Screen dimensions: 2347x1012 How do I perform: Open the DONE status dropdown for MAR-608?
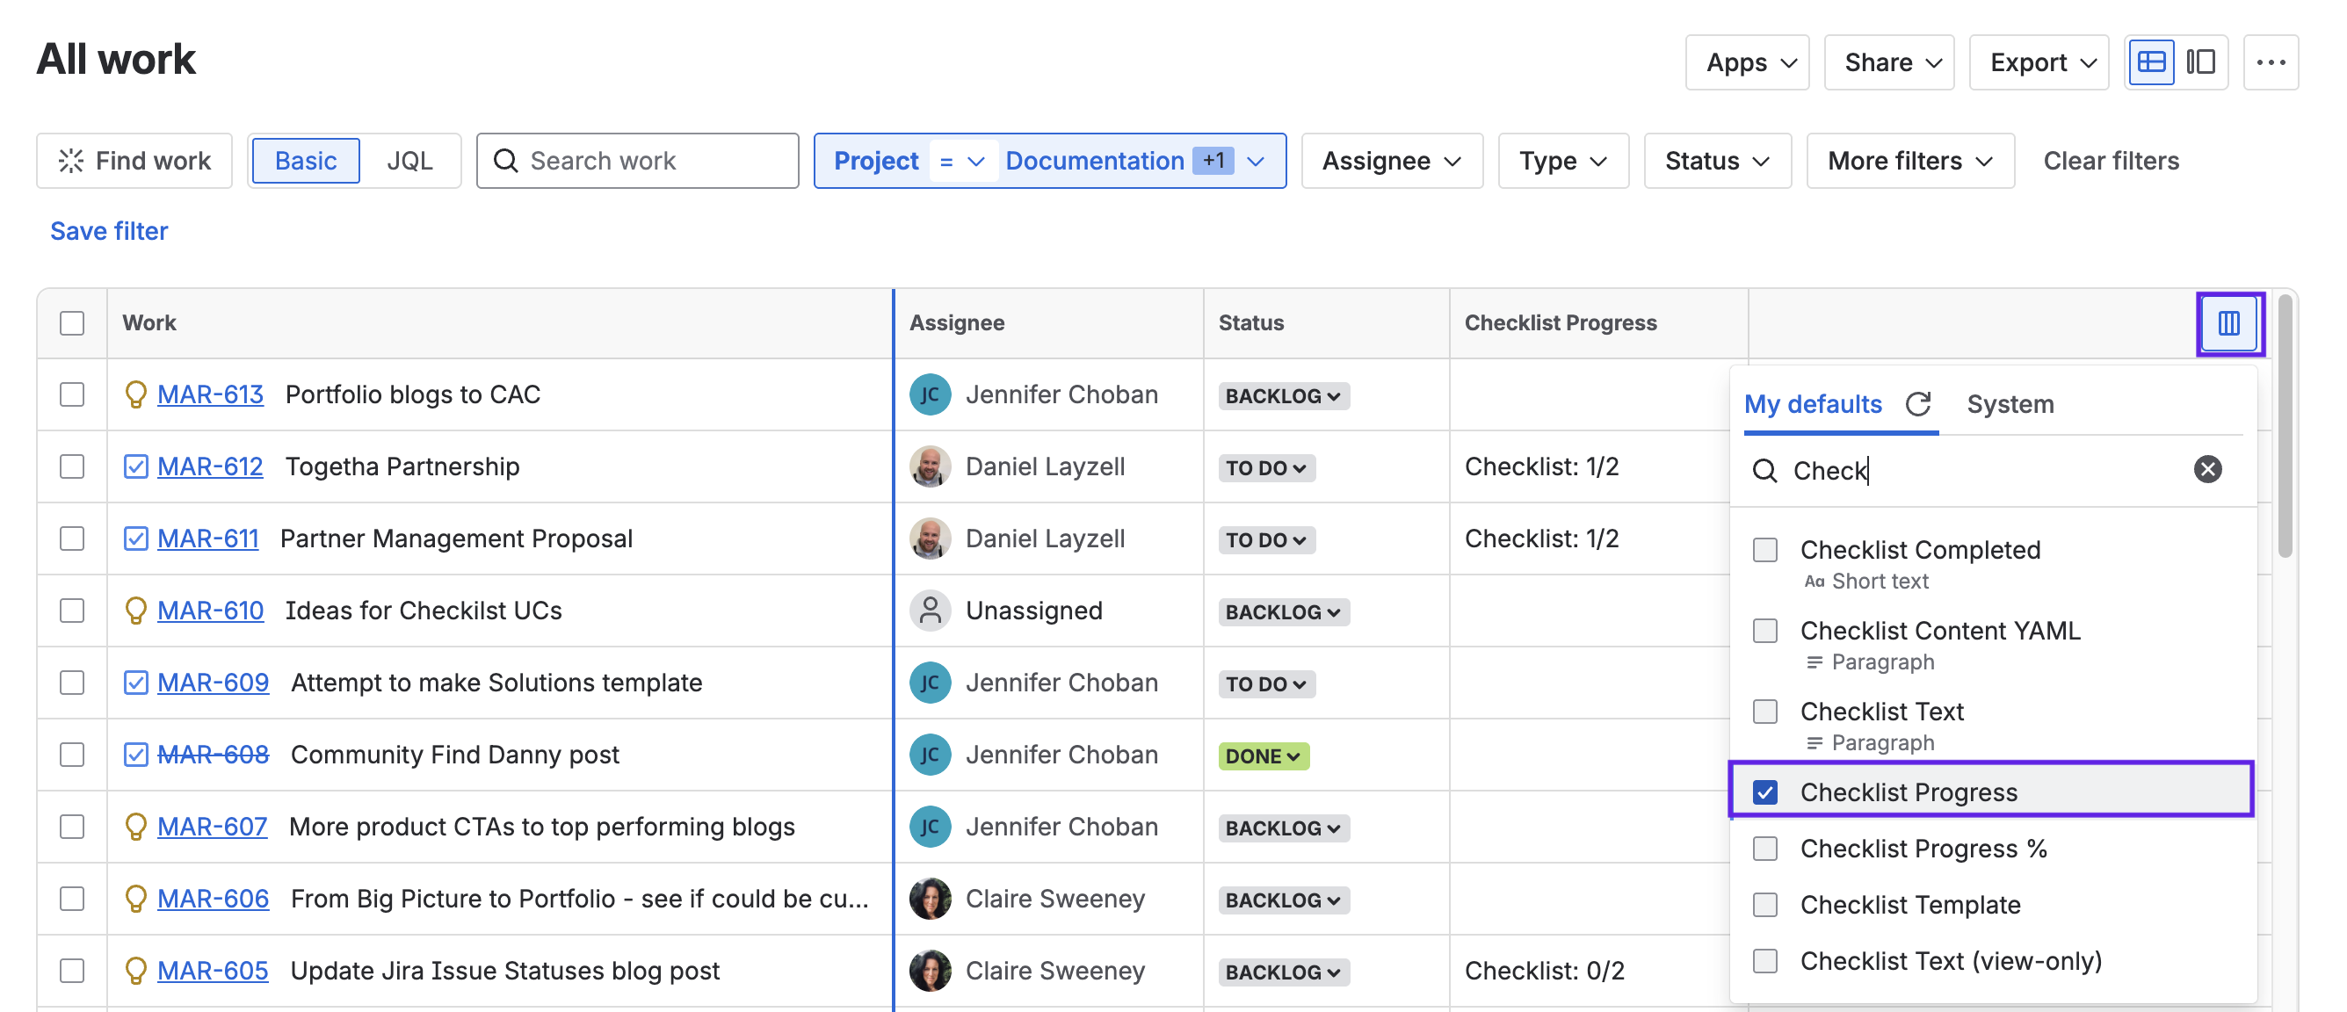[x=1263, y=755]
